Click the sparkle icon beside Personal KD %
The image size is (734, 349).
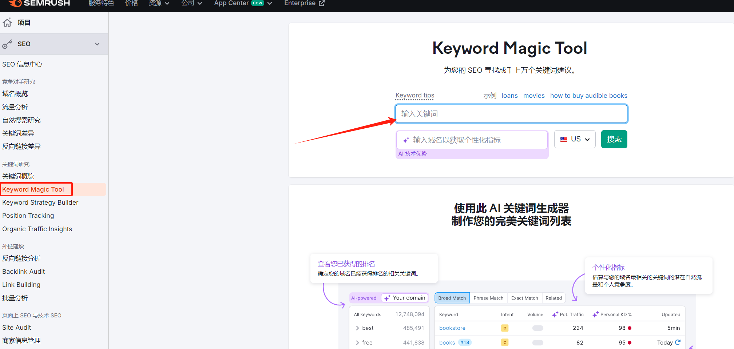[596, 314]
